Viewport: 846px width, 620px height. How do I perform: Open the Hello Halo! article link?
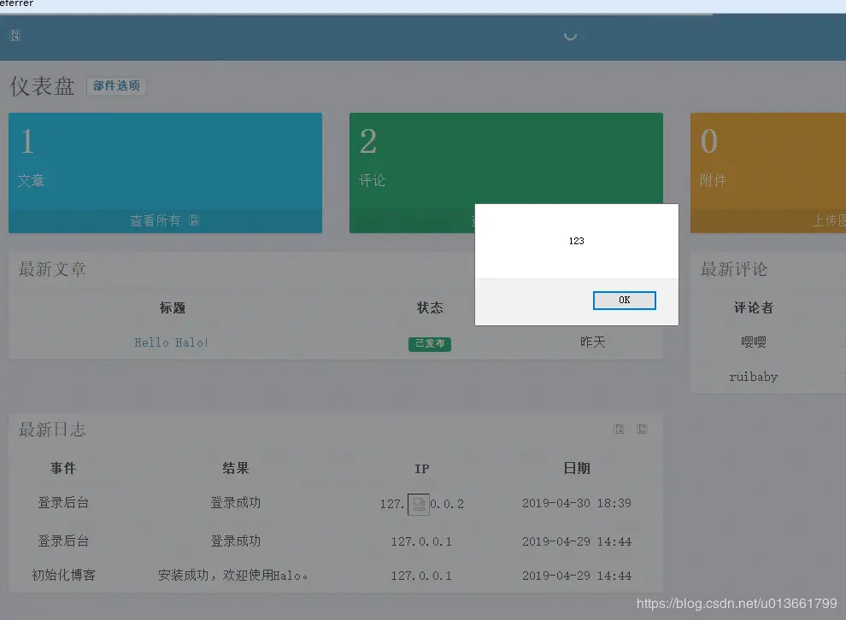point(171,342)
